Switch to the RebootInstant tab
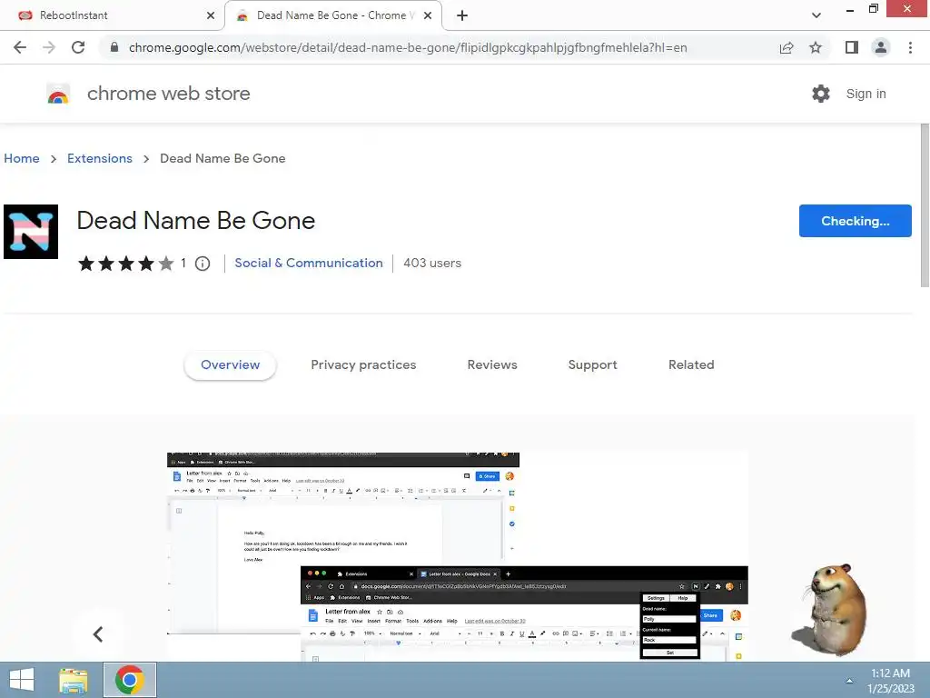930x698 pixels. tap(112, 15)
